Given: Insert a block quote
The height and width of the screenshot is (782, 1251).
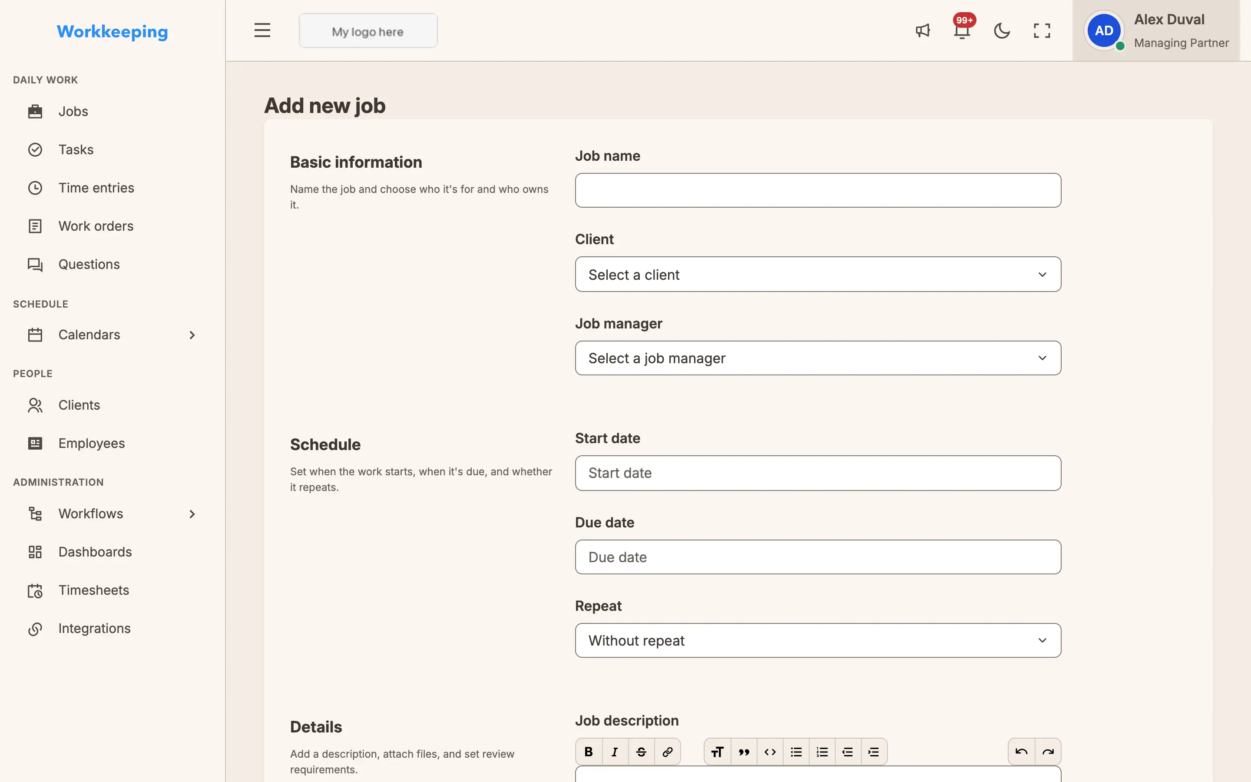Looking at the screenshot, I should [x=744, y=752].
